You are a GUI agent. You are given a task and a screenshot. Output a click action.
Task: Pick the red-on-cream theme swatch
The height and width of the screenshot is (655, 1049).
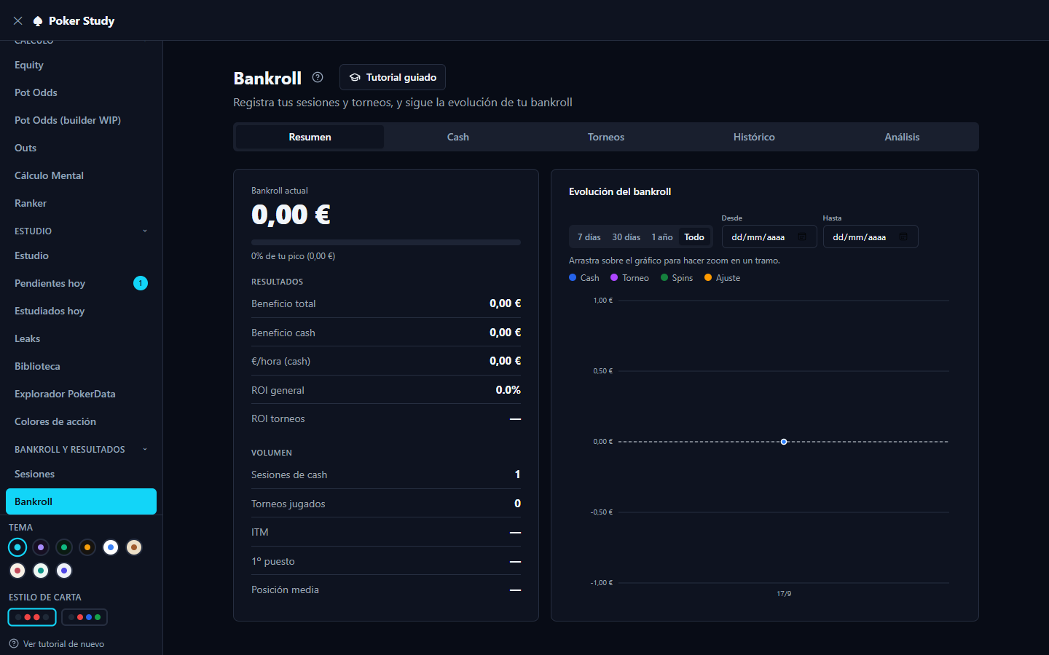(x=17, y=571)
